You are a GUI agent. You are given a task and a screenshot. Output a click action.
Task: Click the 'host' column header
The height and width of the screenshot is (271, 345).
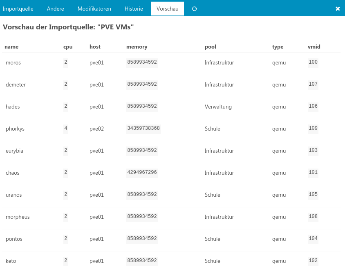click(95, 47)
